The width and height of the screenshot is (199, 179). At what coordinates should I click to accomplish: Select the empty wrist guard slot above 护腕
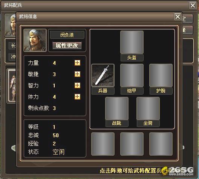point(161,75)
